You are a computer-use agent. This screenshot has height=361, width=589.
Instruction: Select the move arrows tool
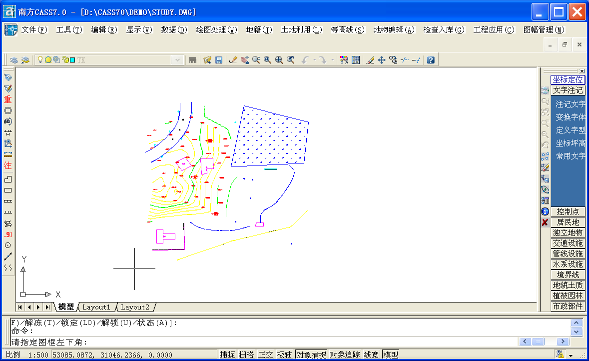tap(382, 60)
